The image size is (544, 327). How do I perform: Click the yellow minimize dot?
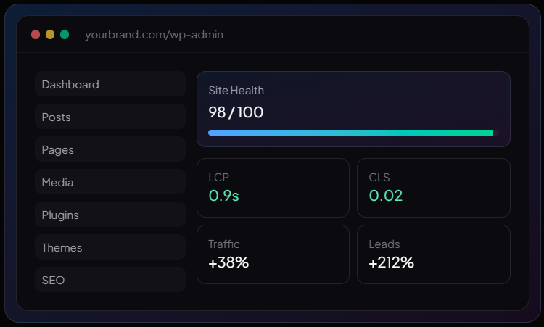point(50,35)
